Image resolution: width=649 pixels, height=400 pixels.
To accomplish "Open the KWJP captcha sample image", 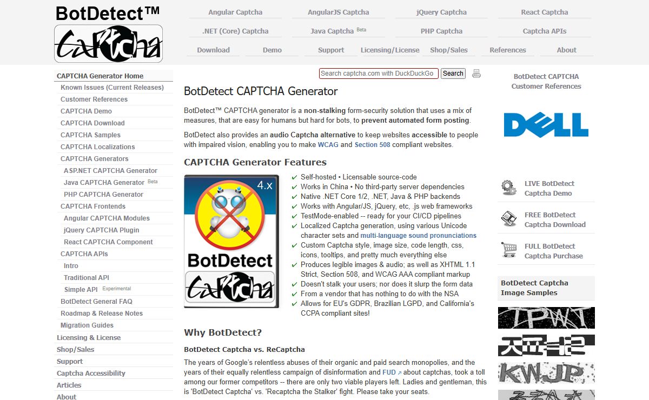I will (x=546, y=374).
